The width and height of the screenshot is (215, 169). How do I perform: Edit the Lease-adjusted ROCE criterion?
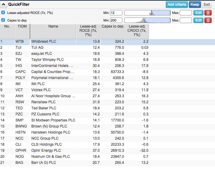(198, 13)
